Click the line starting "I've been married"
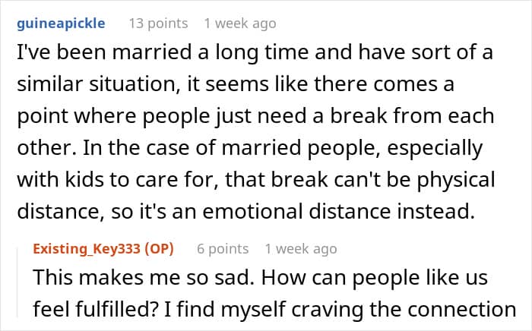This screenshot has height=331, width=532. (255, 53)
